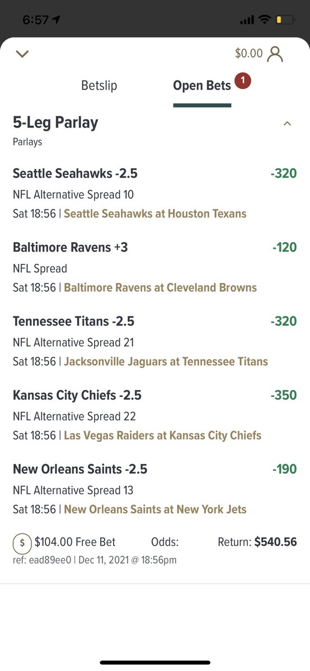Open account profile icon
Viewport: 310px width, 671px height.
point(275,54)
